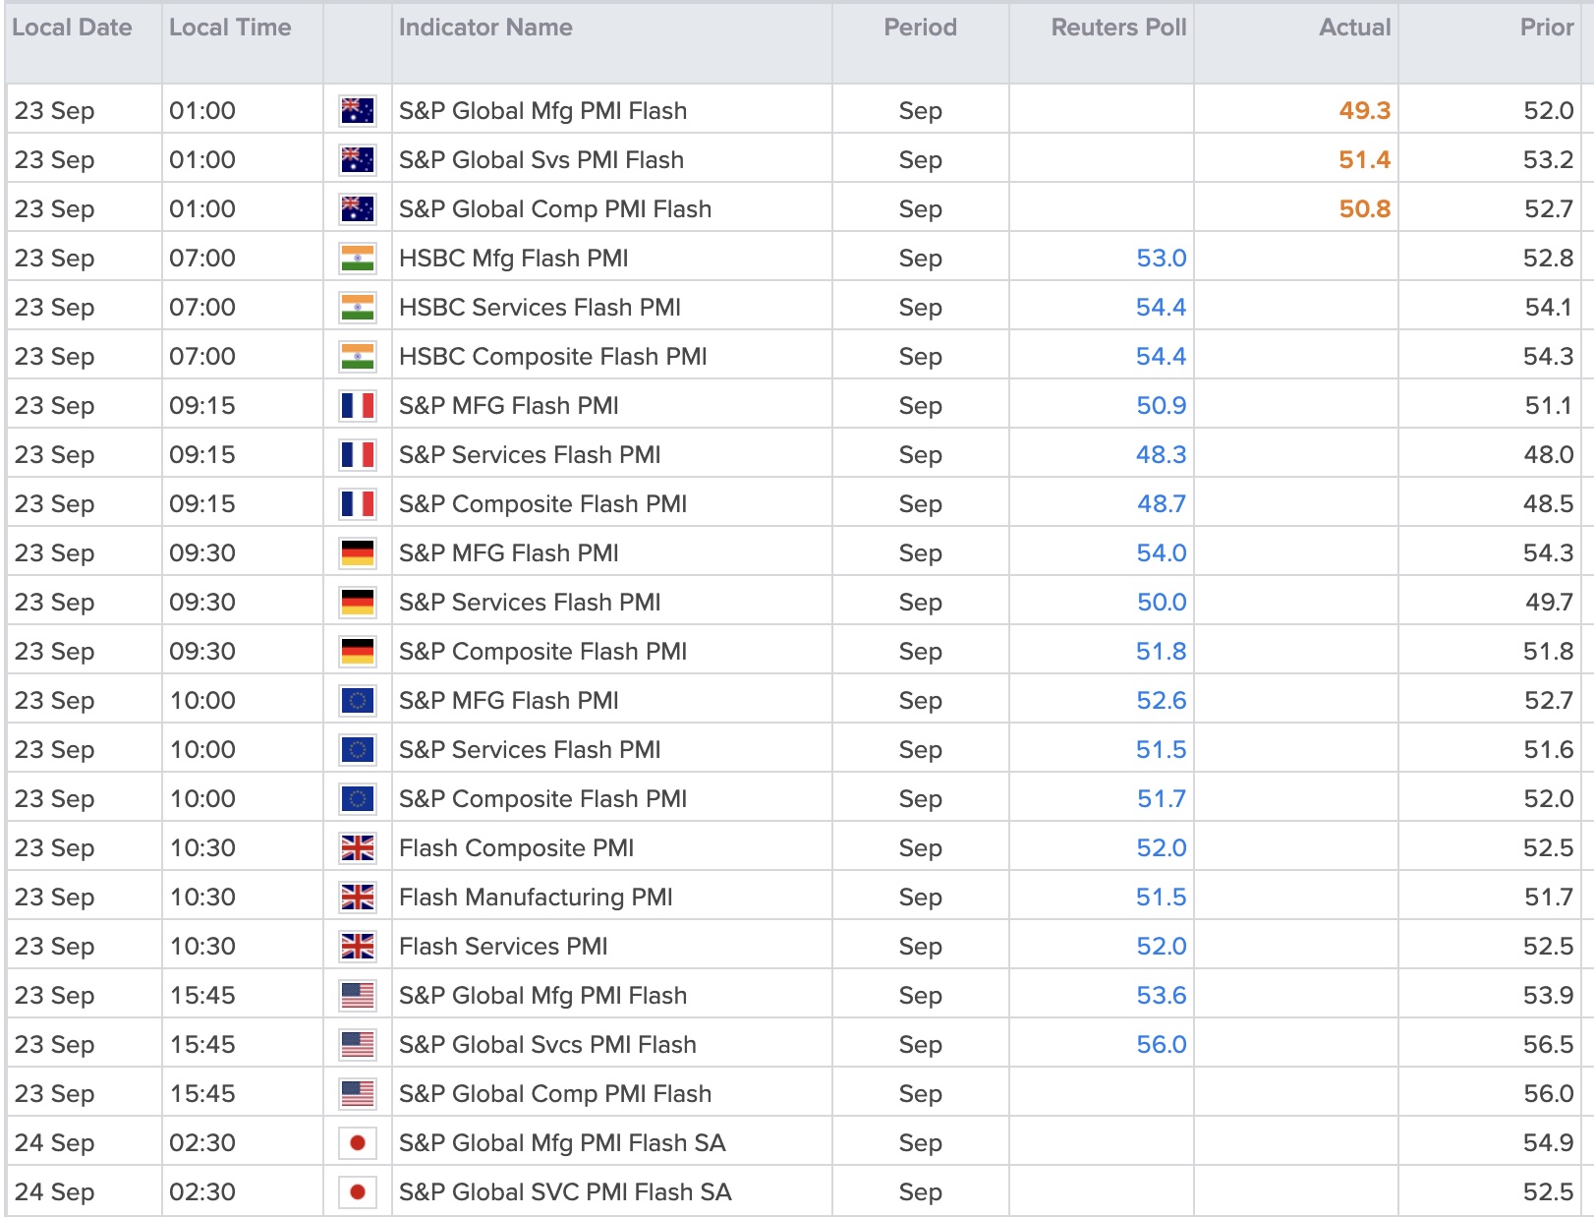Open the HSBC Services Flash PMI indicator
Viewport: 1594px width, 1217px height.
click(540, 308)
